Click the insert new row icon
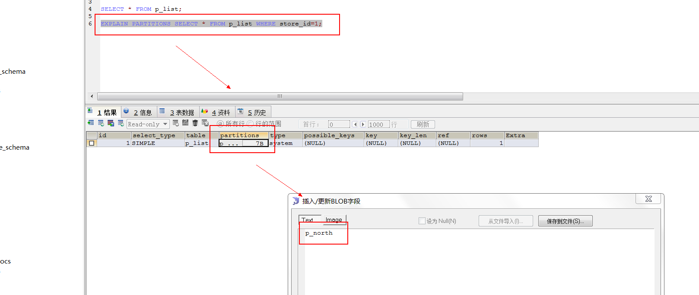 176,123
